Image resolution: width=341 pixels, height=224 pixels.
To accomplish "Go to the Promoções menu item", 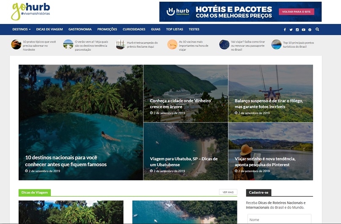I will [107, 29].
